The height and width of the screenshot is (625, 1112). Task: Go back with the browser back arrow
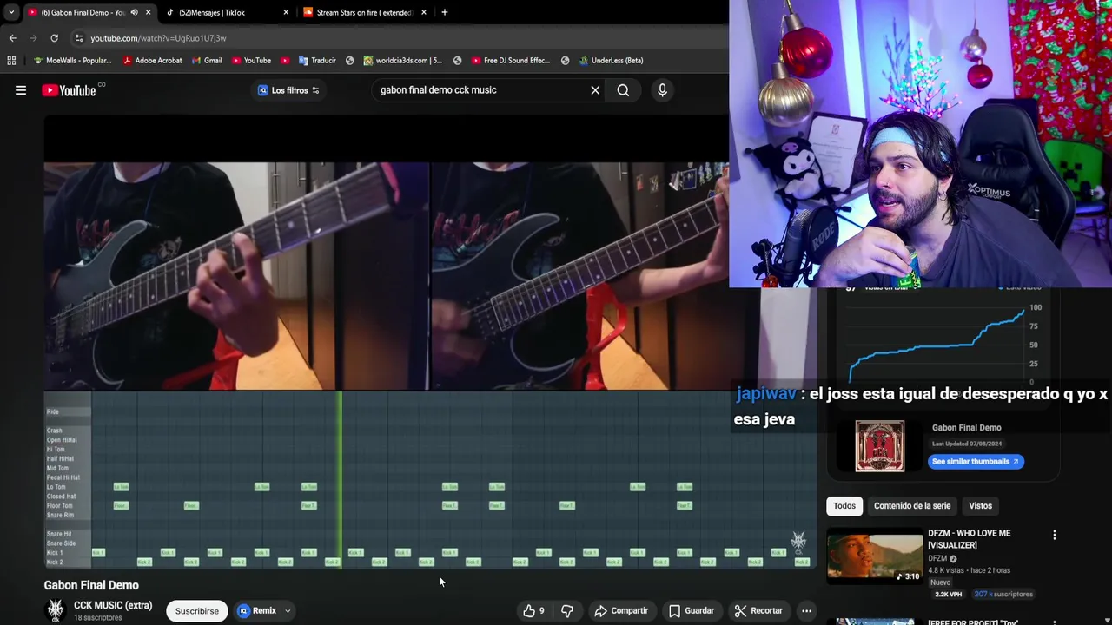[x=12, y=38]
